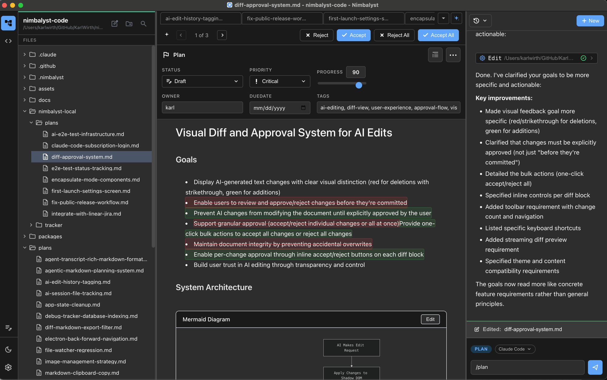Expand the packages folder
This screenshot has height=380, width=607.
[50, 236]
